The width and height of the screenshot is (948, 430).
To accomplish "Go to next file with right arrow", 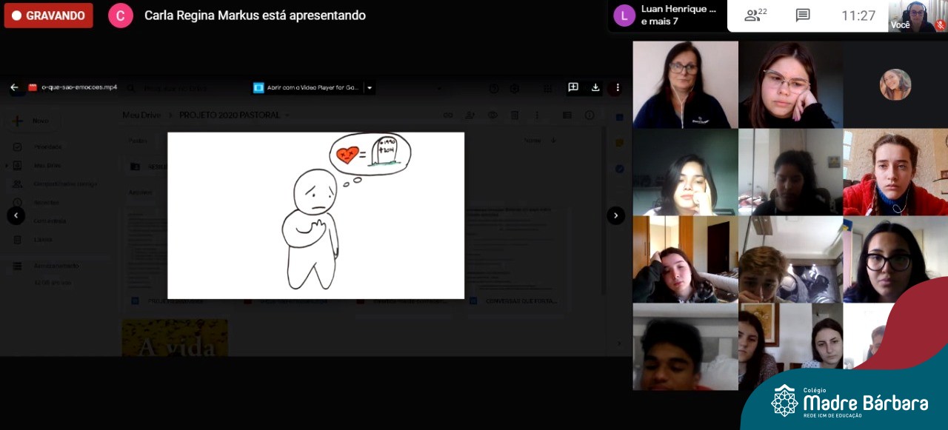I will coord(615,215).
